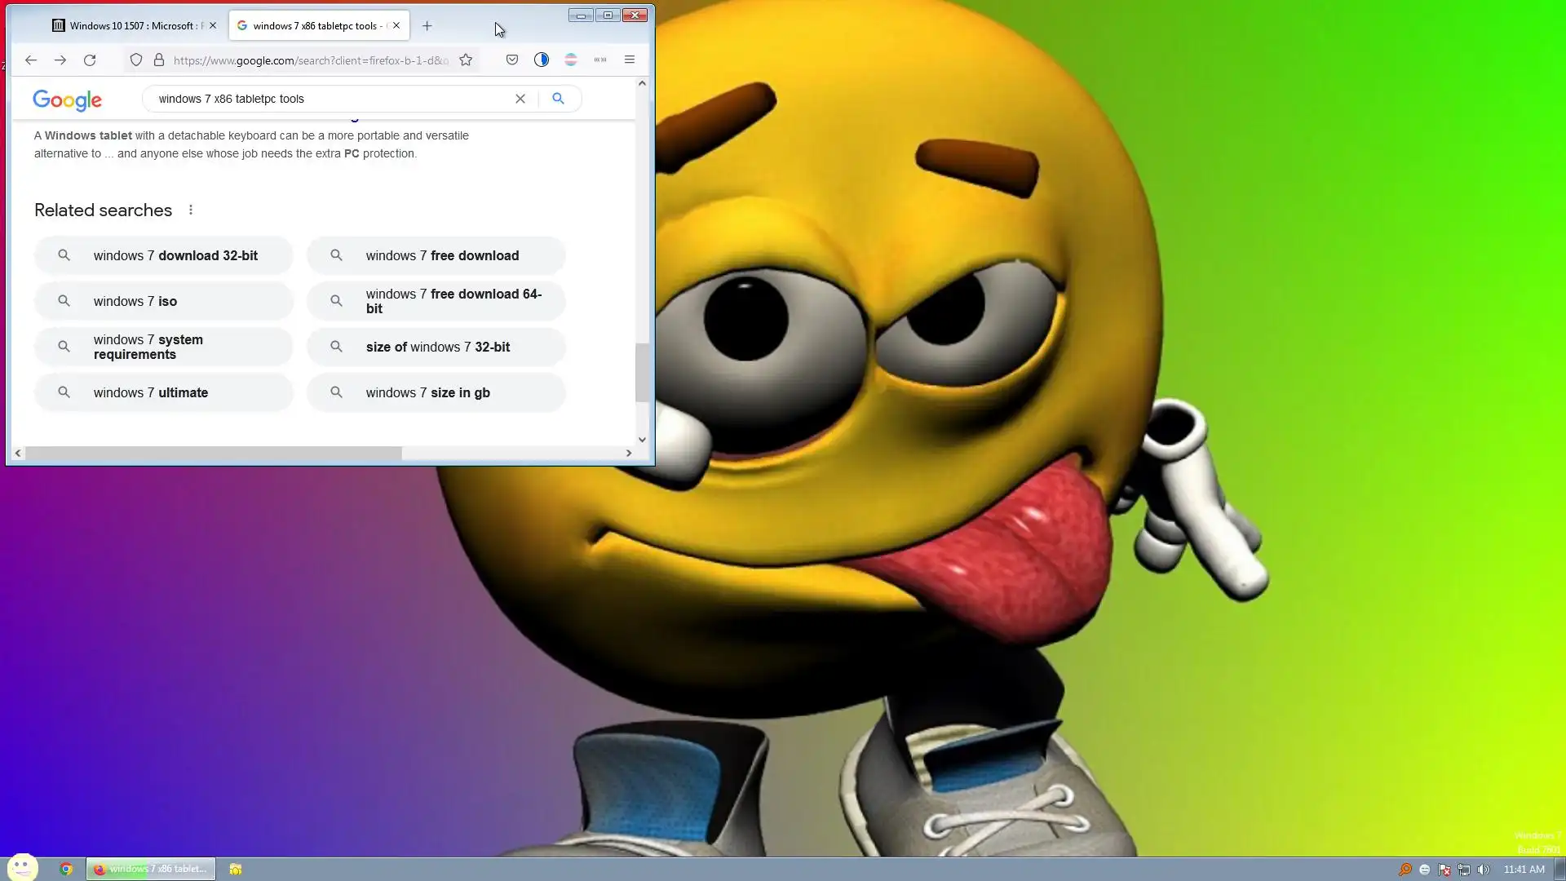This screenshot has width=1566, height=881.
Task: Bookmark this page with the star icon
Action: coord(466,60)
